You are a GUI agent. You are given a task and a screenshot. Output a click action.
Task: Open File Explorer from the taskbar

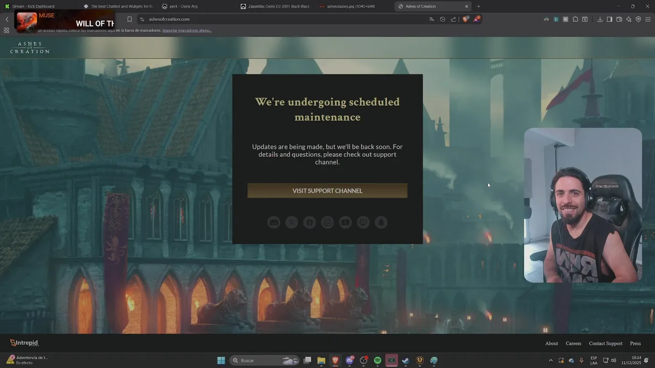pos(321,360)
